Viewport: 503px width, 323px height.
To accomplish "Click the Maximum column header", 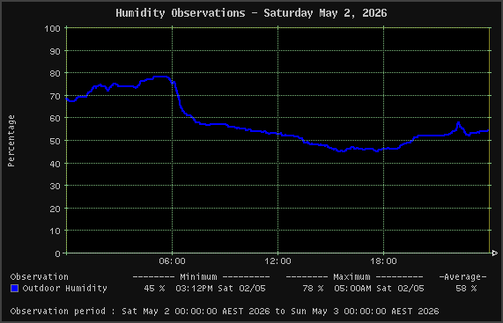I will tap(351, 277).
